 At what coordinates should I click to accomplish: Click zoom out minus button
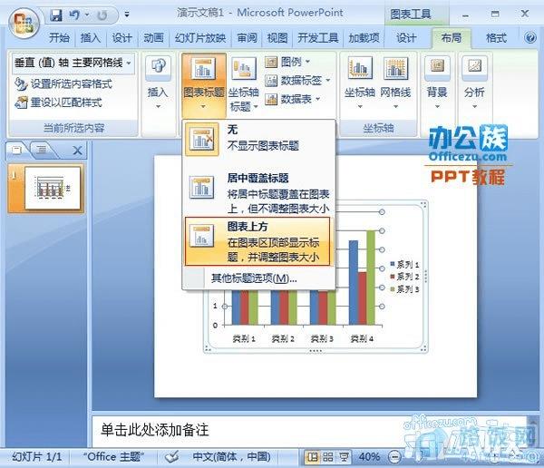394,457
